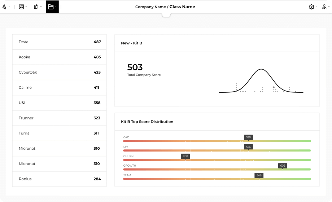Select the Testa row in the company list
This screenshot has height=202, width=332.
click(x=60, y=42)
